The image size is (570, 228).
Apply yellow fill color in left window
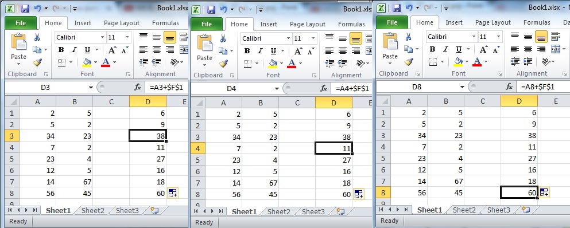87,62
